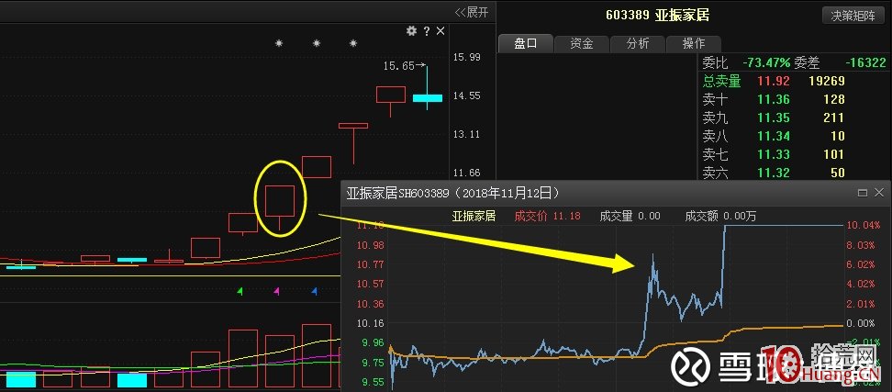Viewport: 892px width, 392px height.
Task: Switch to the 盘口 tab
Action: coord(526,44)
